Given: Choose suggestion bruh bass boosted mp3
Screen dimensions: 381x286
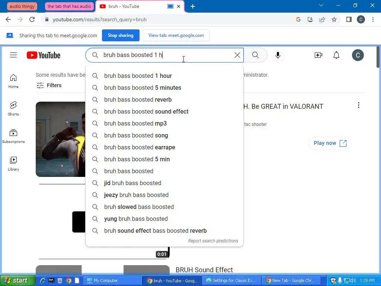Looking at the screenshot, I should tap(164, 124).
